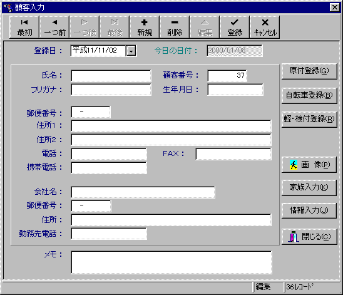
Task: Open the 情報入力(J) info entry
Action: coord(309,210)
